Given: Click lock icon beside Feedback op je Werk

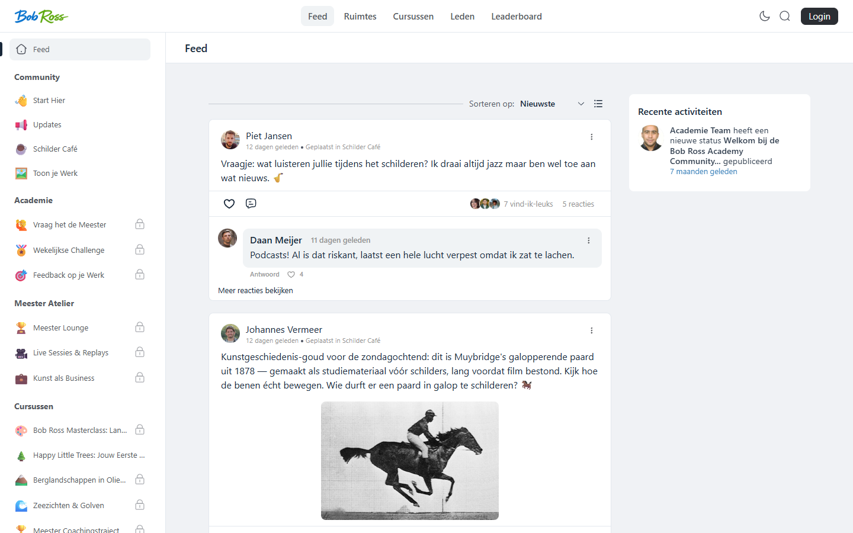Looking at the screenshot, I should 140,274.
